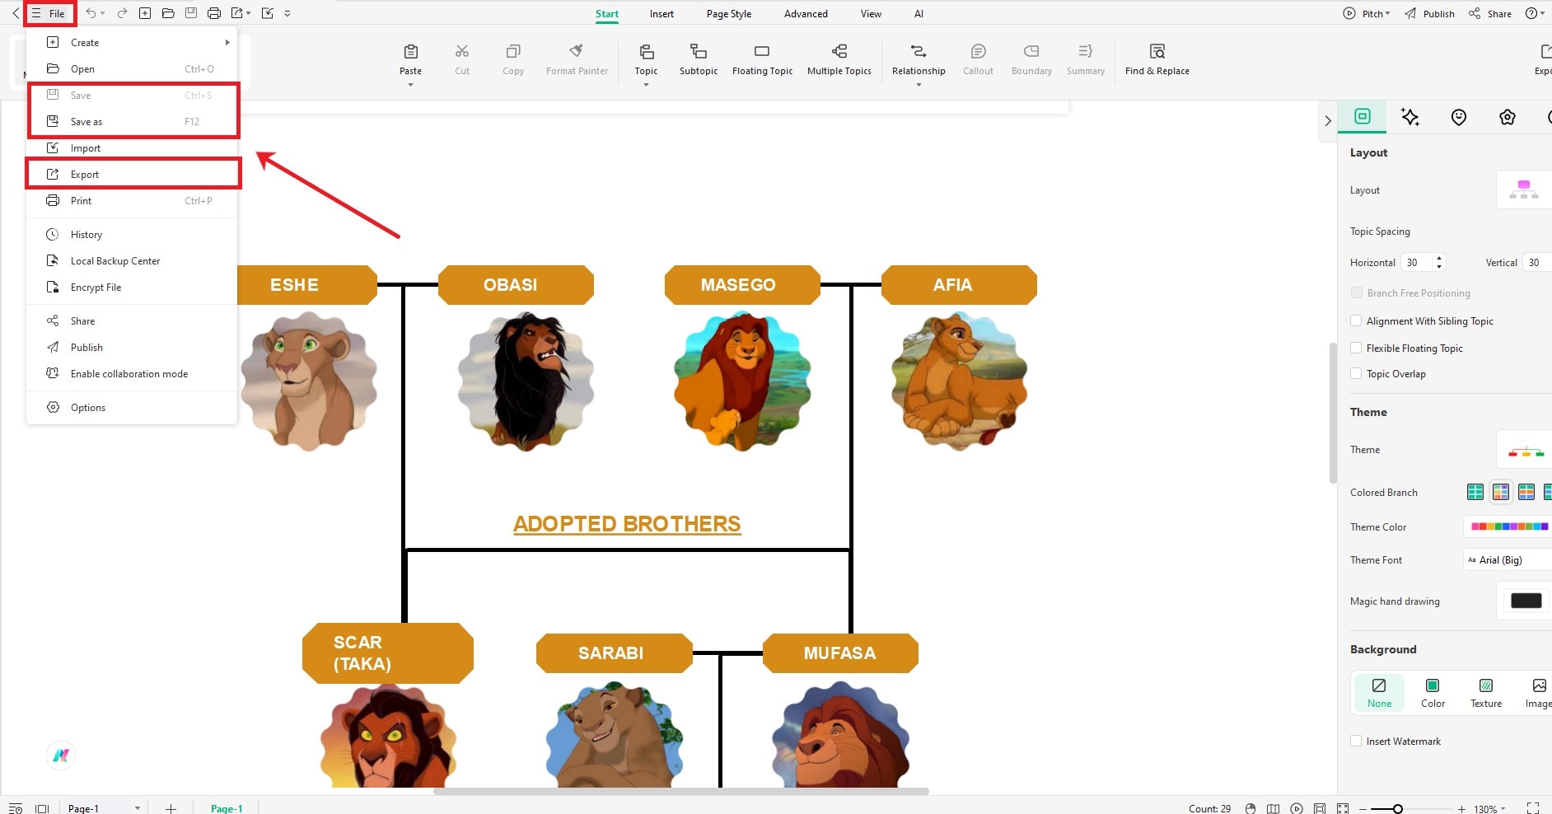Add a Floating Topic
Viewport: 1552px width, 814px height.
[x=762, y=59]
